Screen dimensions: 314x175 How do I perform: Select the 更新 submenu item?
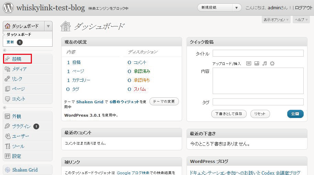10,42
